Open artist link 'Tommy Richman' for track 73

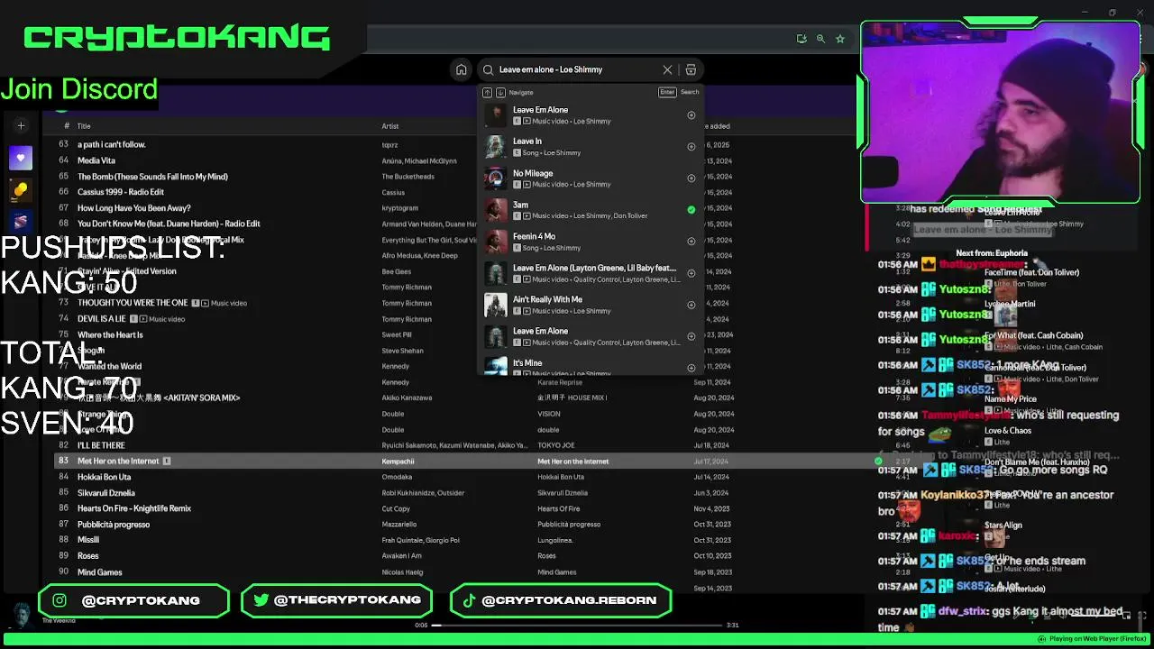pos(407,303)
